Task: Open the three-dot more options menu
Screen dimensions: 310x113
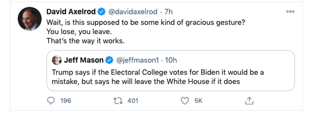Action: tap(290, 12)
